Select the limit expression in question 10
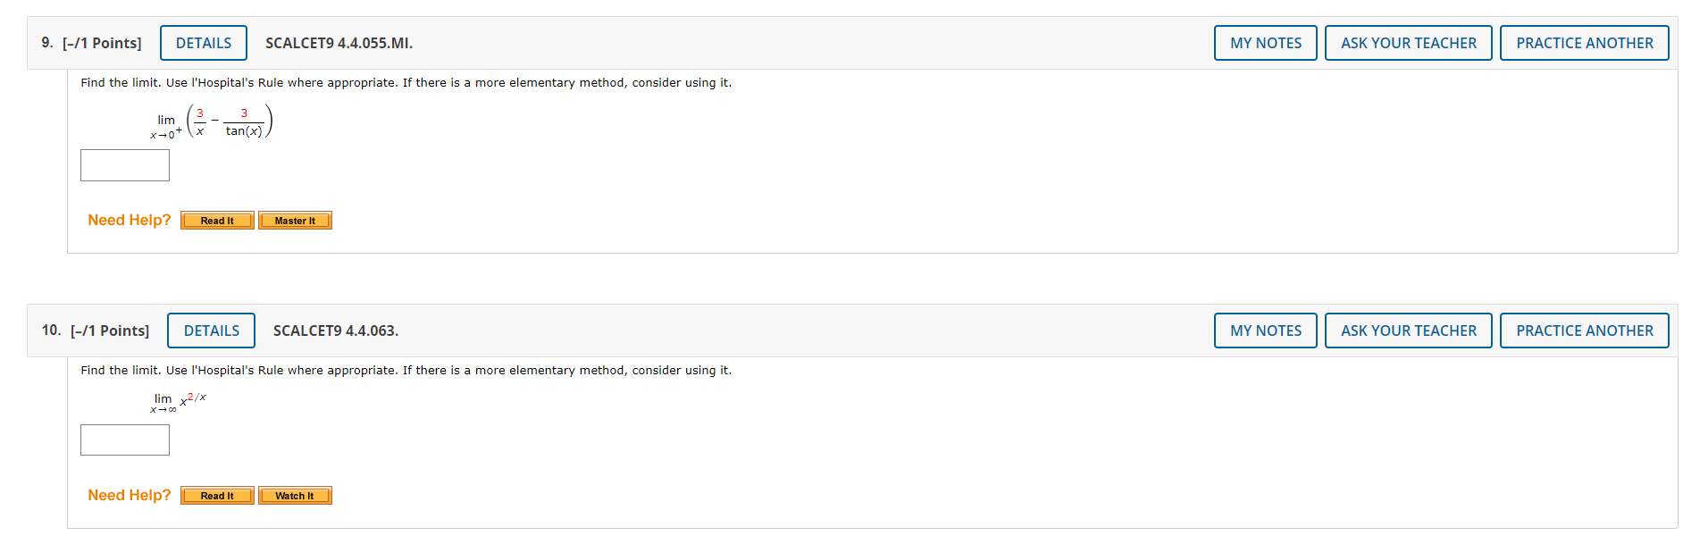Image resolution: width=1683 pixels, height=544 pixels. pos(179,404)
